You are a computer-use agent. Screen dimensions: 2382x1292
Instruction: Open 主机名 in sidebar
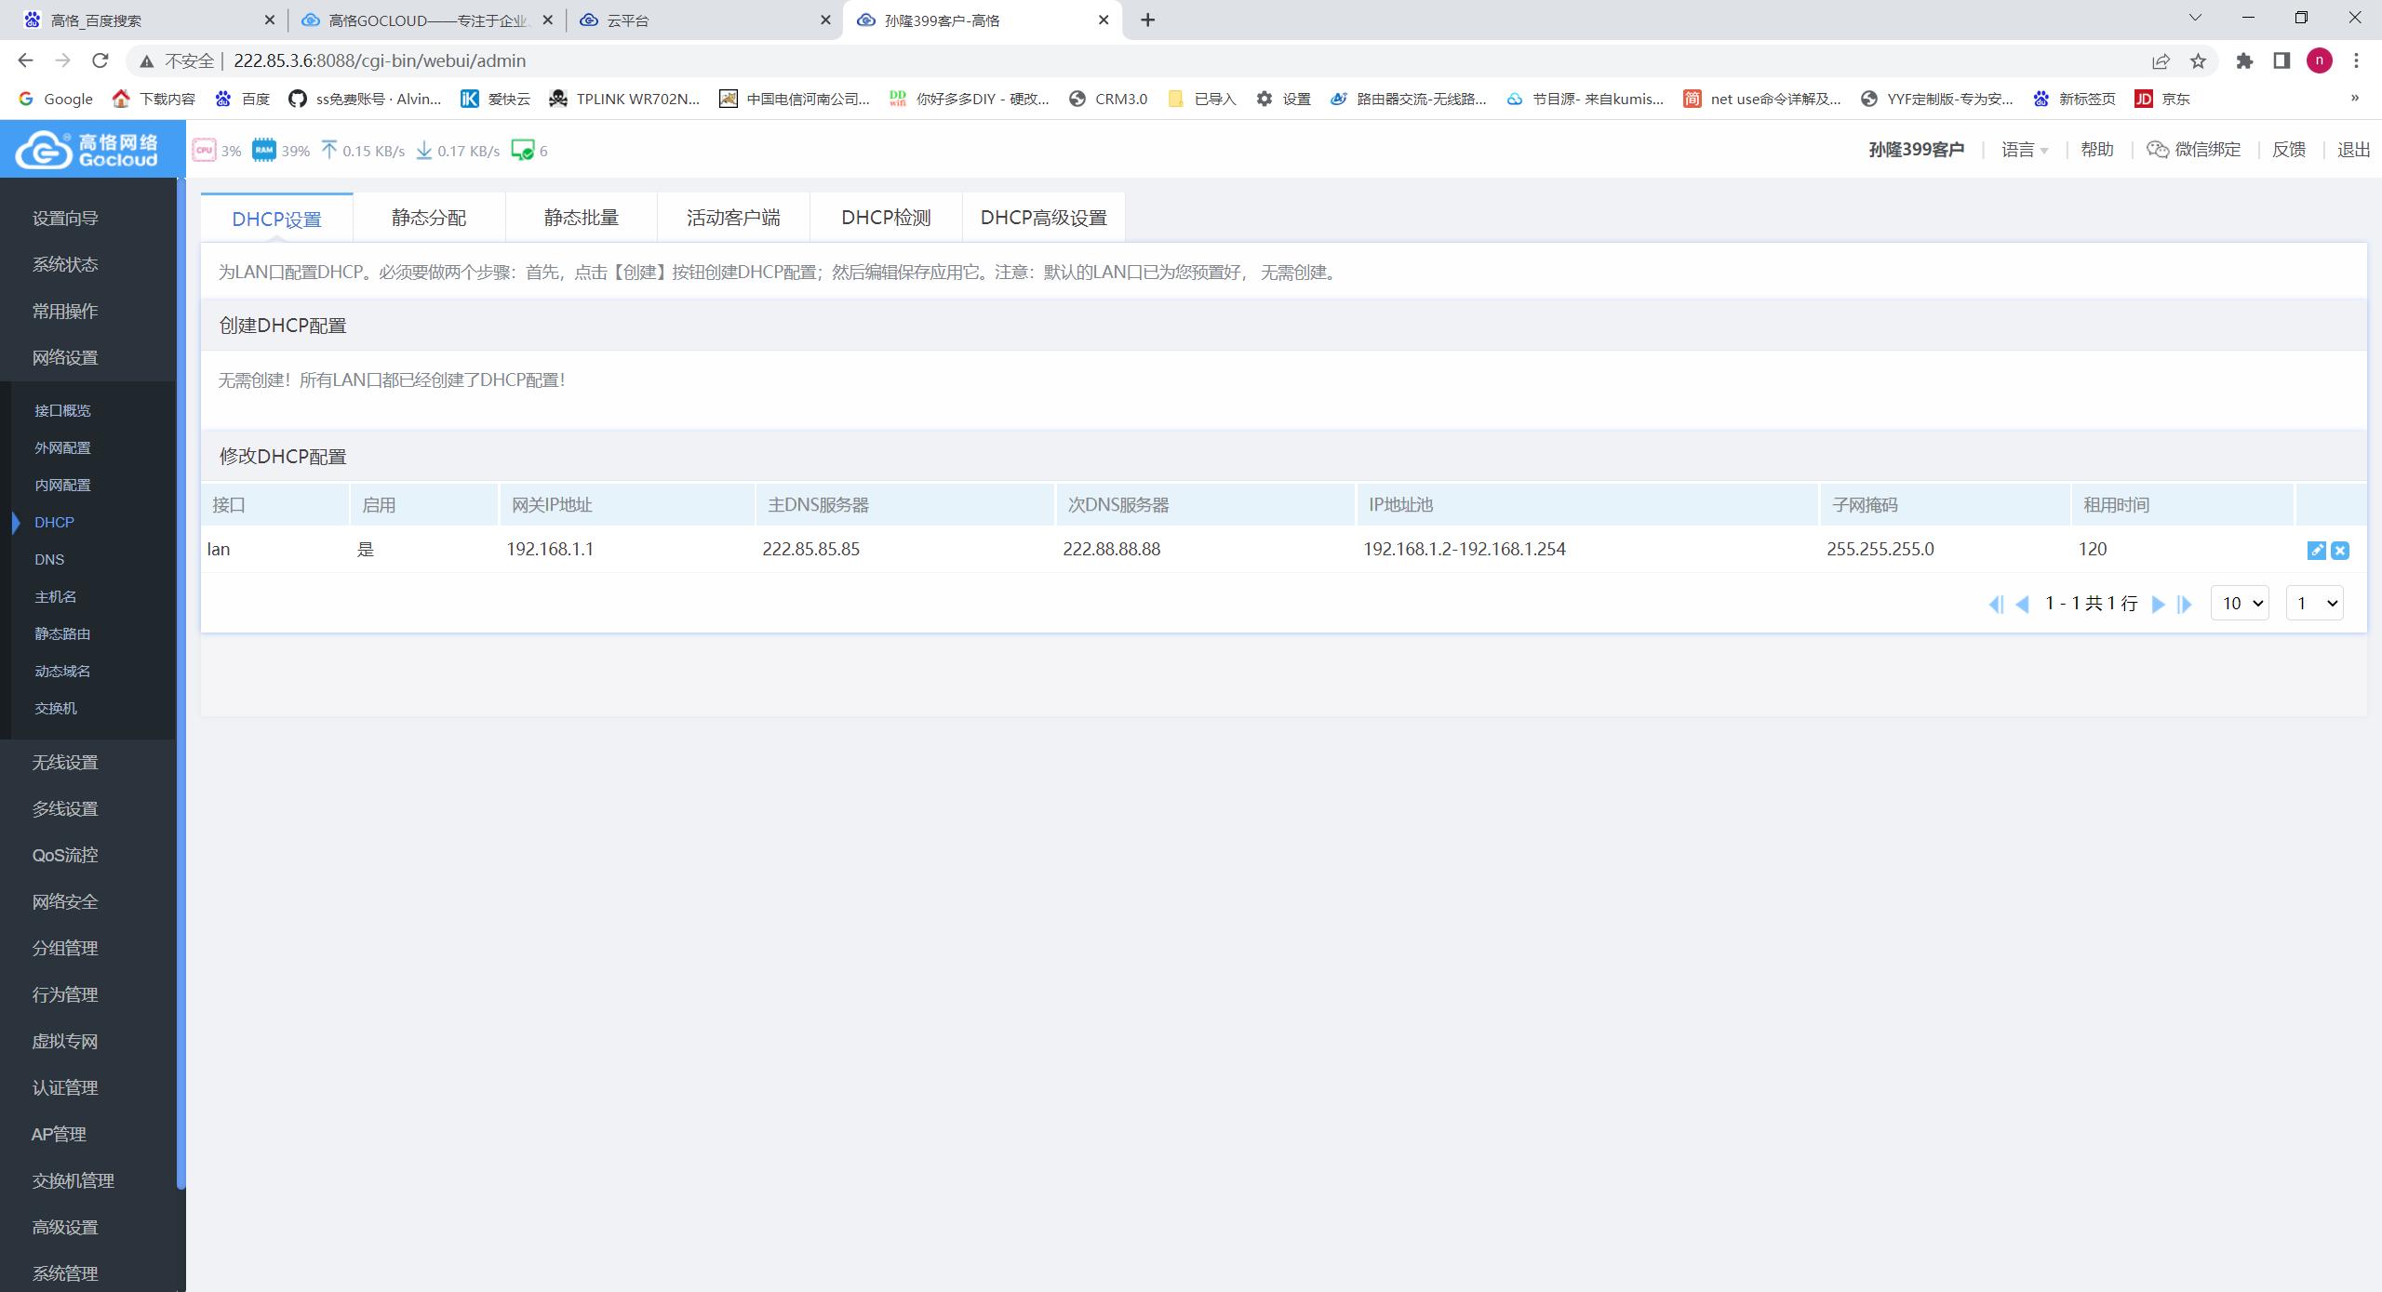coord(56,596)
